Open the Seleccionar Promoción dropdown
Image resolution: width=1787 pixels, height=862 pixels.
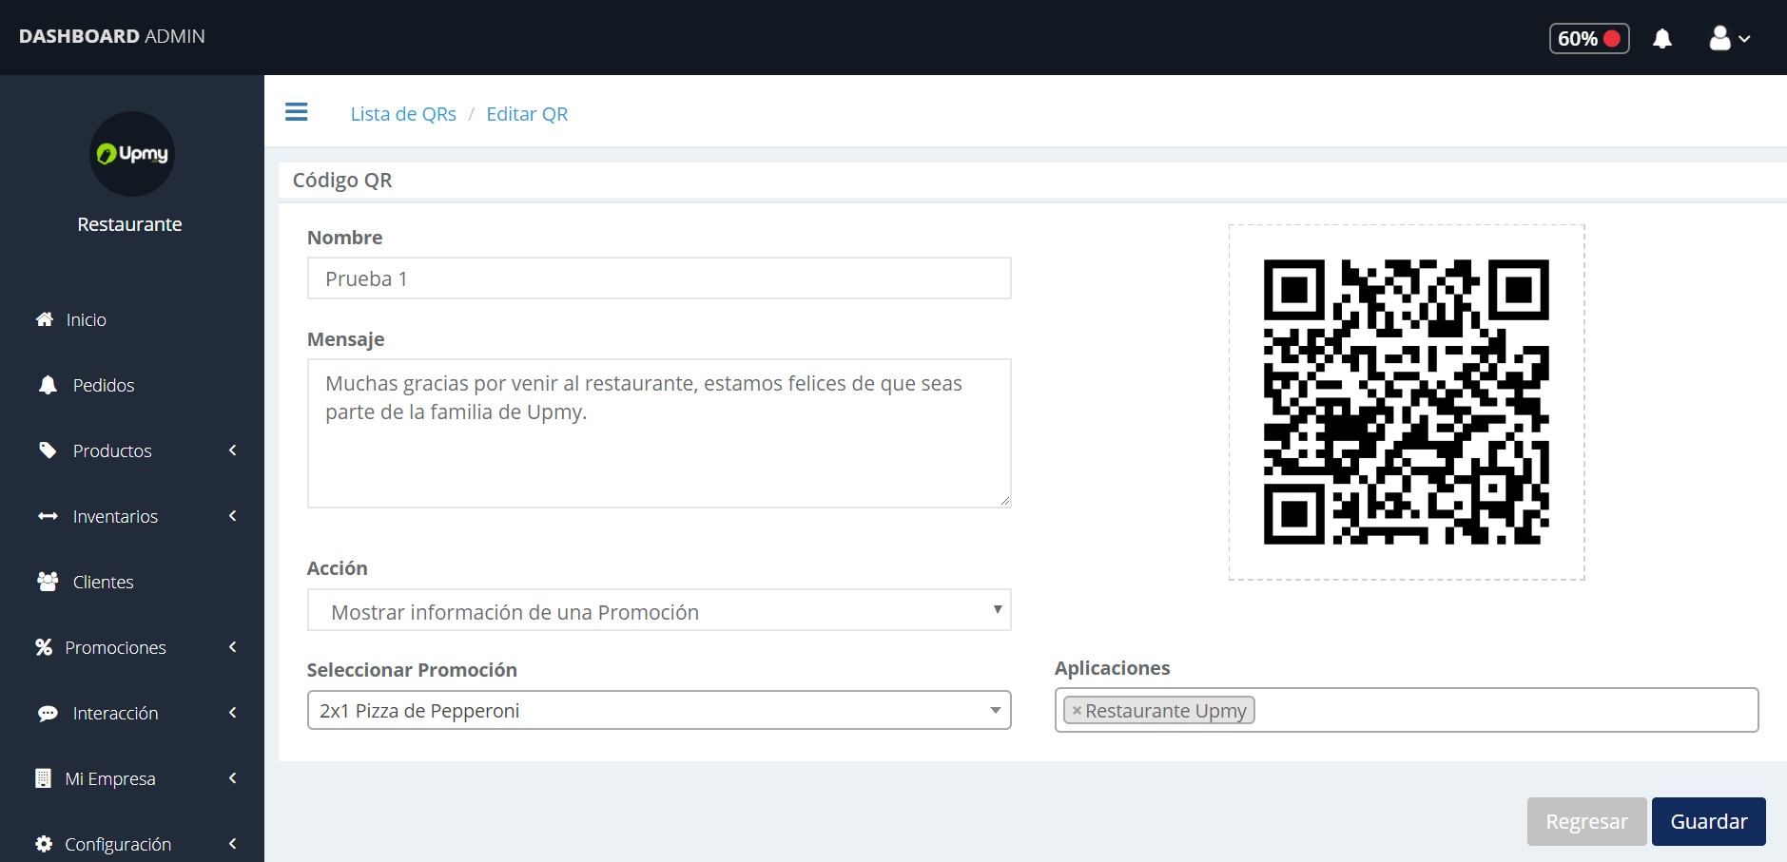659,710
